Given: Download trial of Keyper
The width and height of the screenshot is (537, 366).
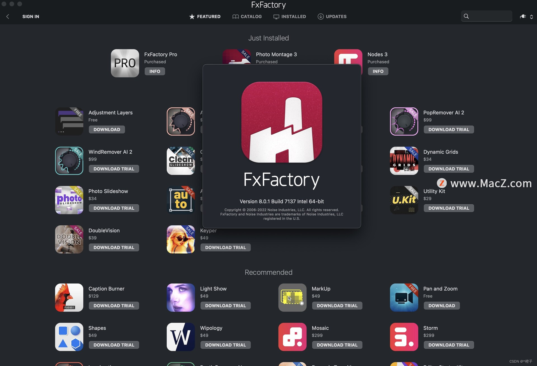Looking at the screenshot, I should [x=225, y=247].
